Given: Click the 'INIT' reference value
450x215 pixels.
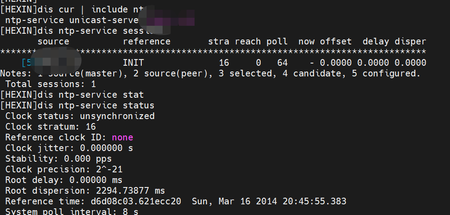Looking at the screenshot, I should tap(133, 63).
